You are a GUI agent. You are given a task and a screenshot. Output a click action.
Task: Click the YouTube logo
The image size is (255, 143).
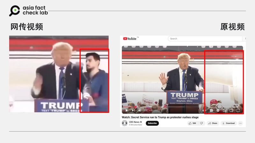[130, 39]
